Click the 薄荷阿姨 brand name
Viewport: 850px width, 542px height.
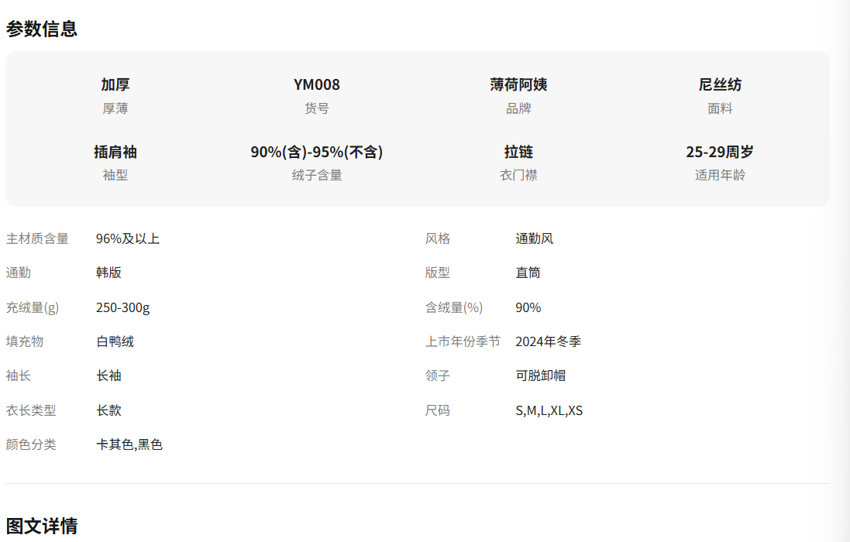tap(518, 84)
